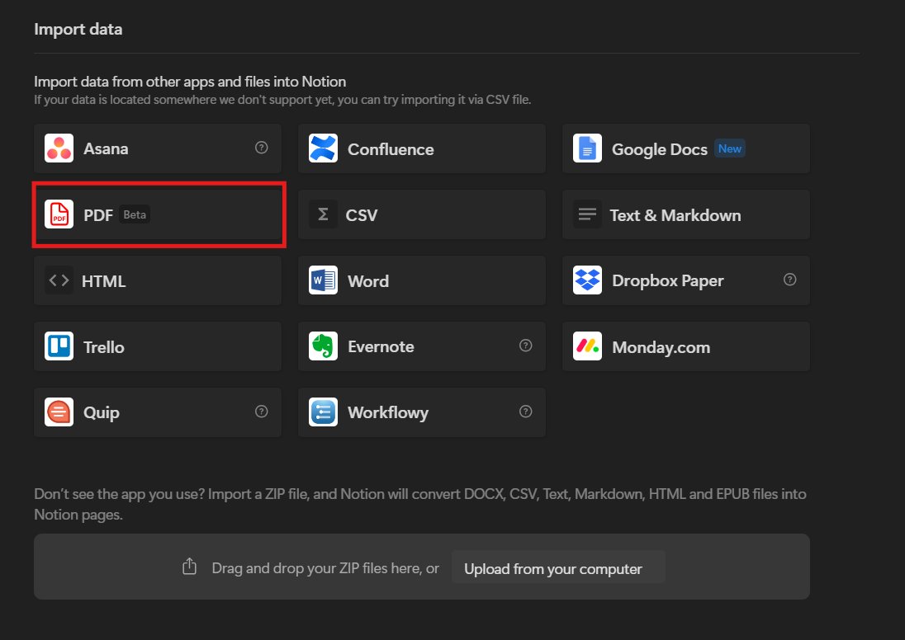This screenshot has width=905, height=640.
Task: Click the Confluence logo icon
Action: (323, 148)
